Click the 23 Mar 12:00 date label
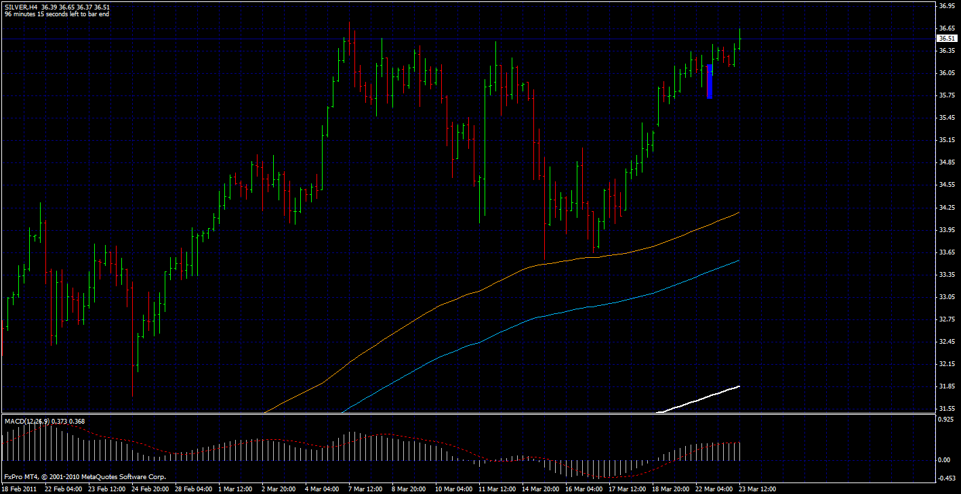 click(756, 489)
